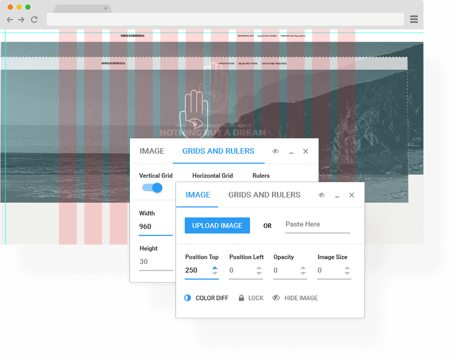Decrease Image Size with down arrow
The width and height of the screenshot is (456, 361).
(x=347, y=273)
